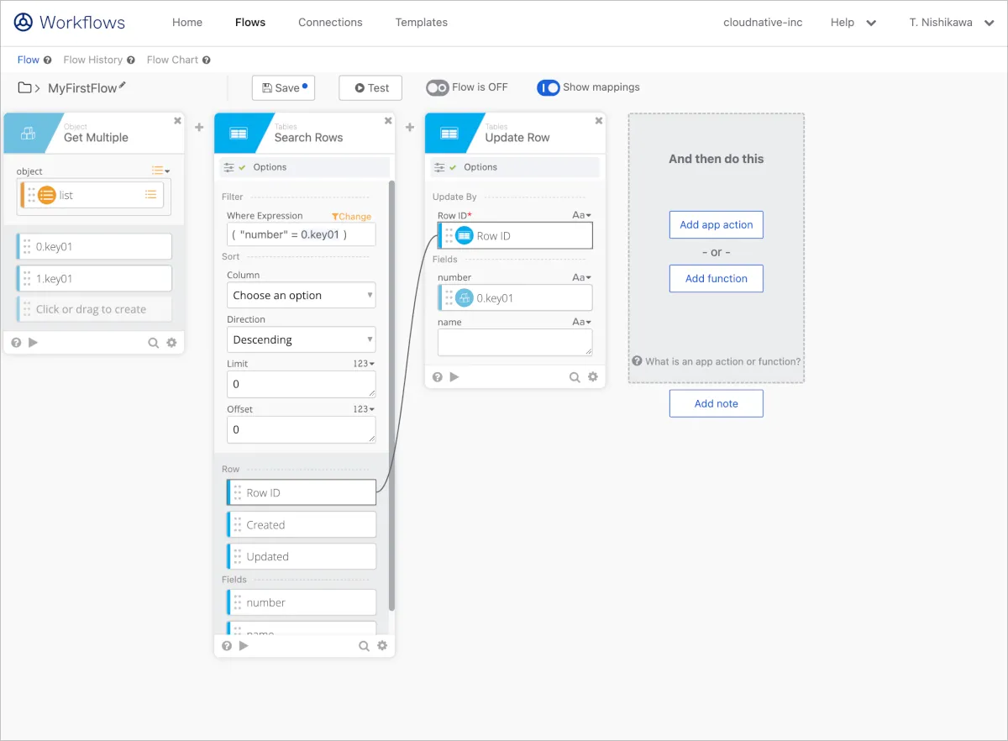1008x741 pixels.
Task: Open the Connections tab
Action: tap(330, 23)
